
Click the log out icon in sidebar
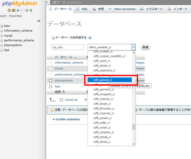pyautogui.click(x=14, y=10)
